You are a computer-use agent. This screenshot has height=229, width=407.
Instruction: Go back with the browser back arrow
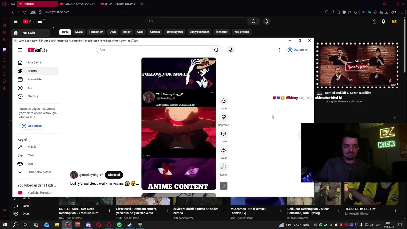[13, 12]
